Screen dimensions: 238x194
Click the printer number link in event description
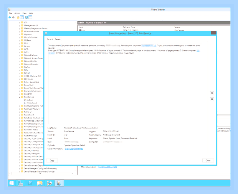pos(155,46)
